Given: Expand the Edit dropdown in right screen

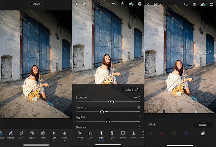Looking at the screenshot, I should 157,5.
